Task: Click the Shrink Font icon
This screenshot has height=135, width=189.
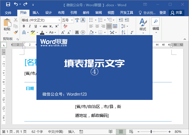Action: pos(69,32)
